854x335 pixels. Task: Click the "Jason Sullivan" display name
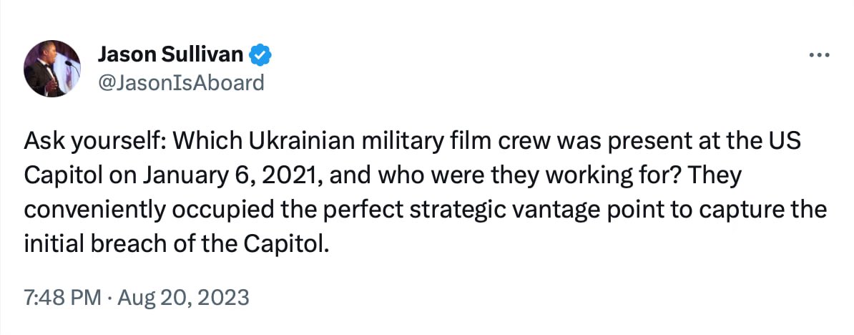coord(170,54)
